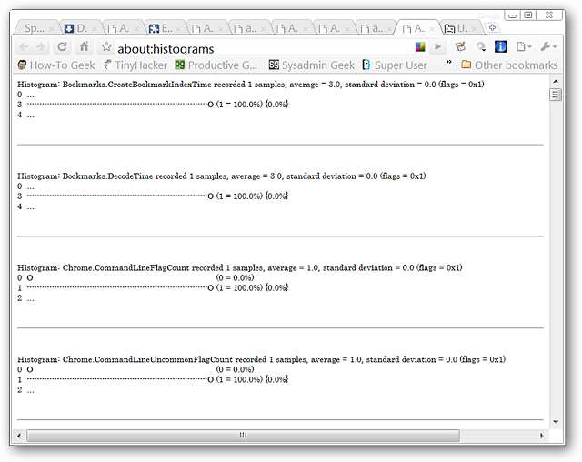The width and height of the screenshot is (582, 462).
Task: Switch to the D. tab with the download icon
Action: [81, 28]
